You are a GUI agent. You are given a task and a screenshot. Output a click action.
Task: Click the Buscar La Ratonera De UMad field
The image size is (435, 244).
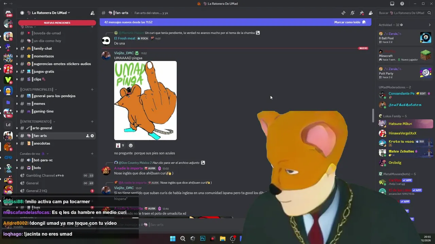pos(404,13)
